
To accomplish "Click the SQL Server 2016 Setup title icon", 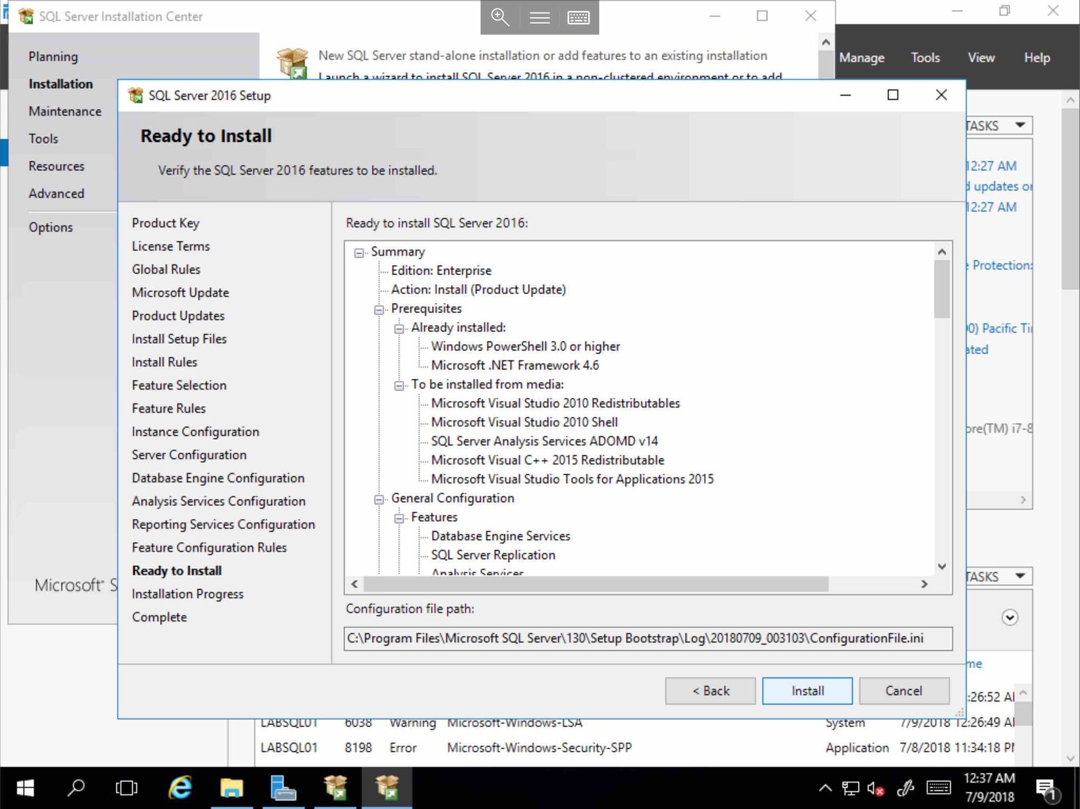I will (x=136, y=96).
